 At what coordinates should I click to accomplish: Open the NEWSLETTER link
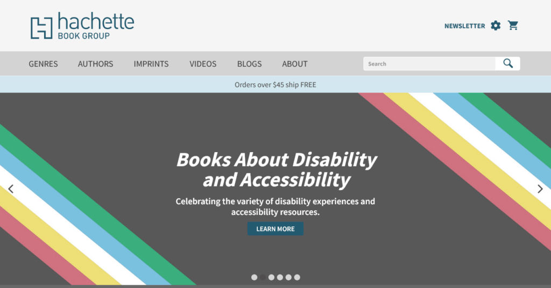(x=464, y=26)
